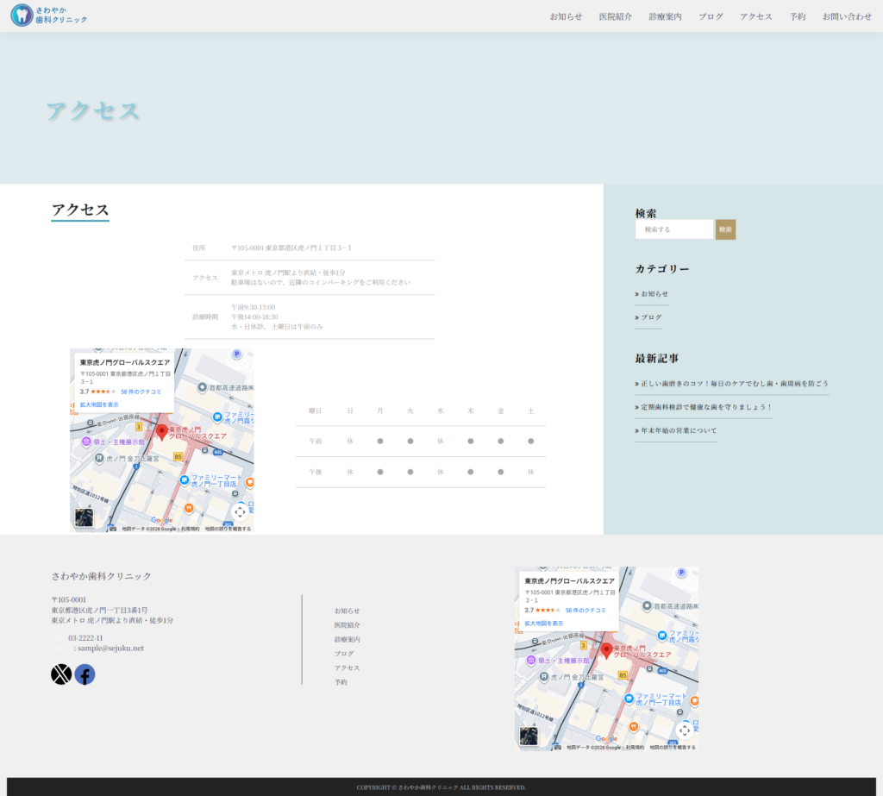The image size is (883, 796).
Task: Click the camera controls icon on main map
Action: point(240,511)
